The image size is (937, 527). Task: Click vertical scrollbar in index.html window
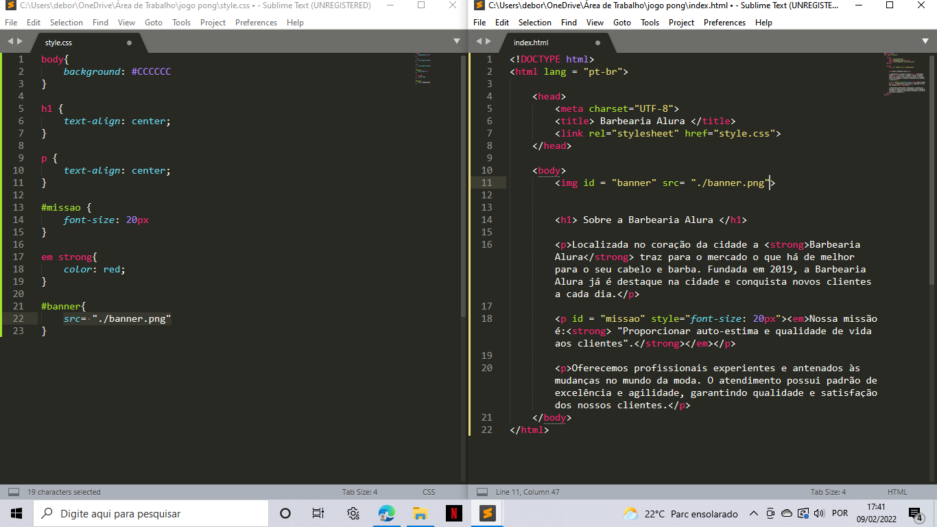click(x=932, y=170)
